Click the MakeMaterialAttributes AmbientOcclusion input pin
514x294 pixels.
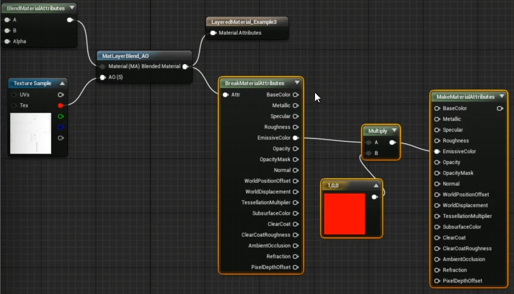pyautogui.click(x=437, y=259)
